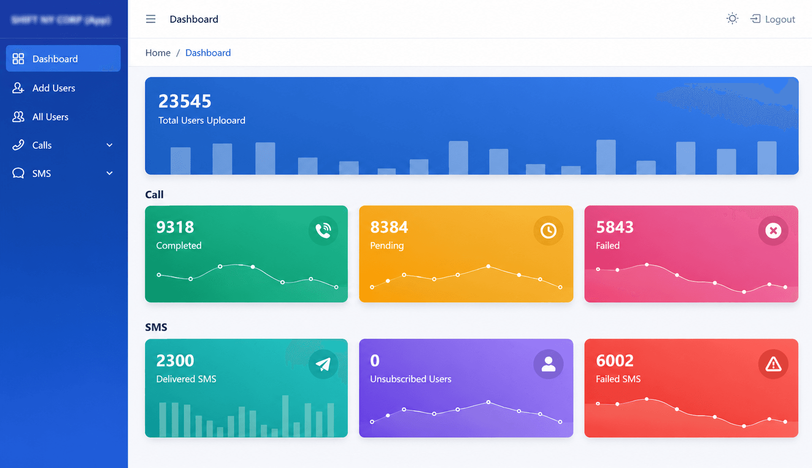Screen dimensions: 812x468
Task: Click the Calls phone icon in sidebar
Action: [x=18, y=145]
